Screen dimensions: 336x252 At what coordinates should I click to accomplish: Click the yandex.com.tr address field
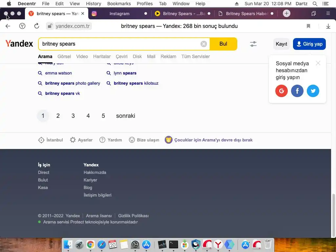(73, 26)
